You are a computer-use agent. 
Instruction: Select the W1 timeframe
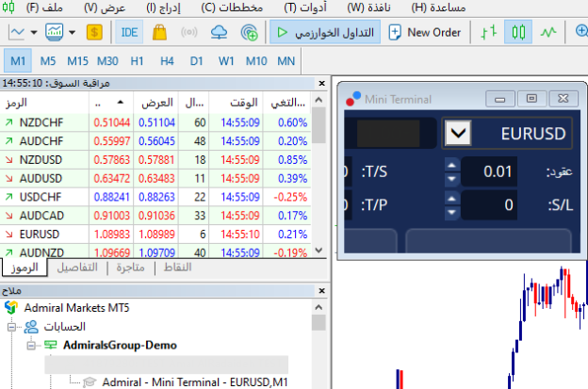[x=226, y=60]
